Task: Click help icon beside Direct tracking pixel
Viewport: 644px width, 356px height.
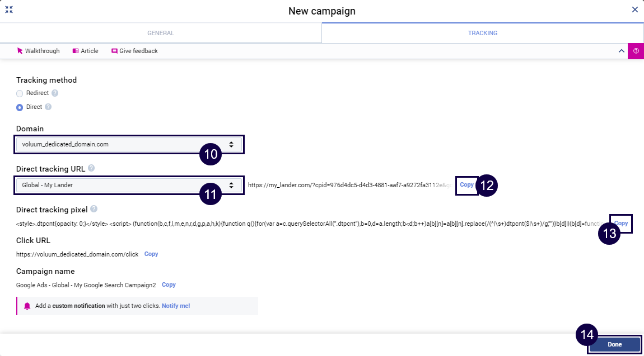Action: (x=94, y=210)
